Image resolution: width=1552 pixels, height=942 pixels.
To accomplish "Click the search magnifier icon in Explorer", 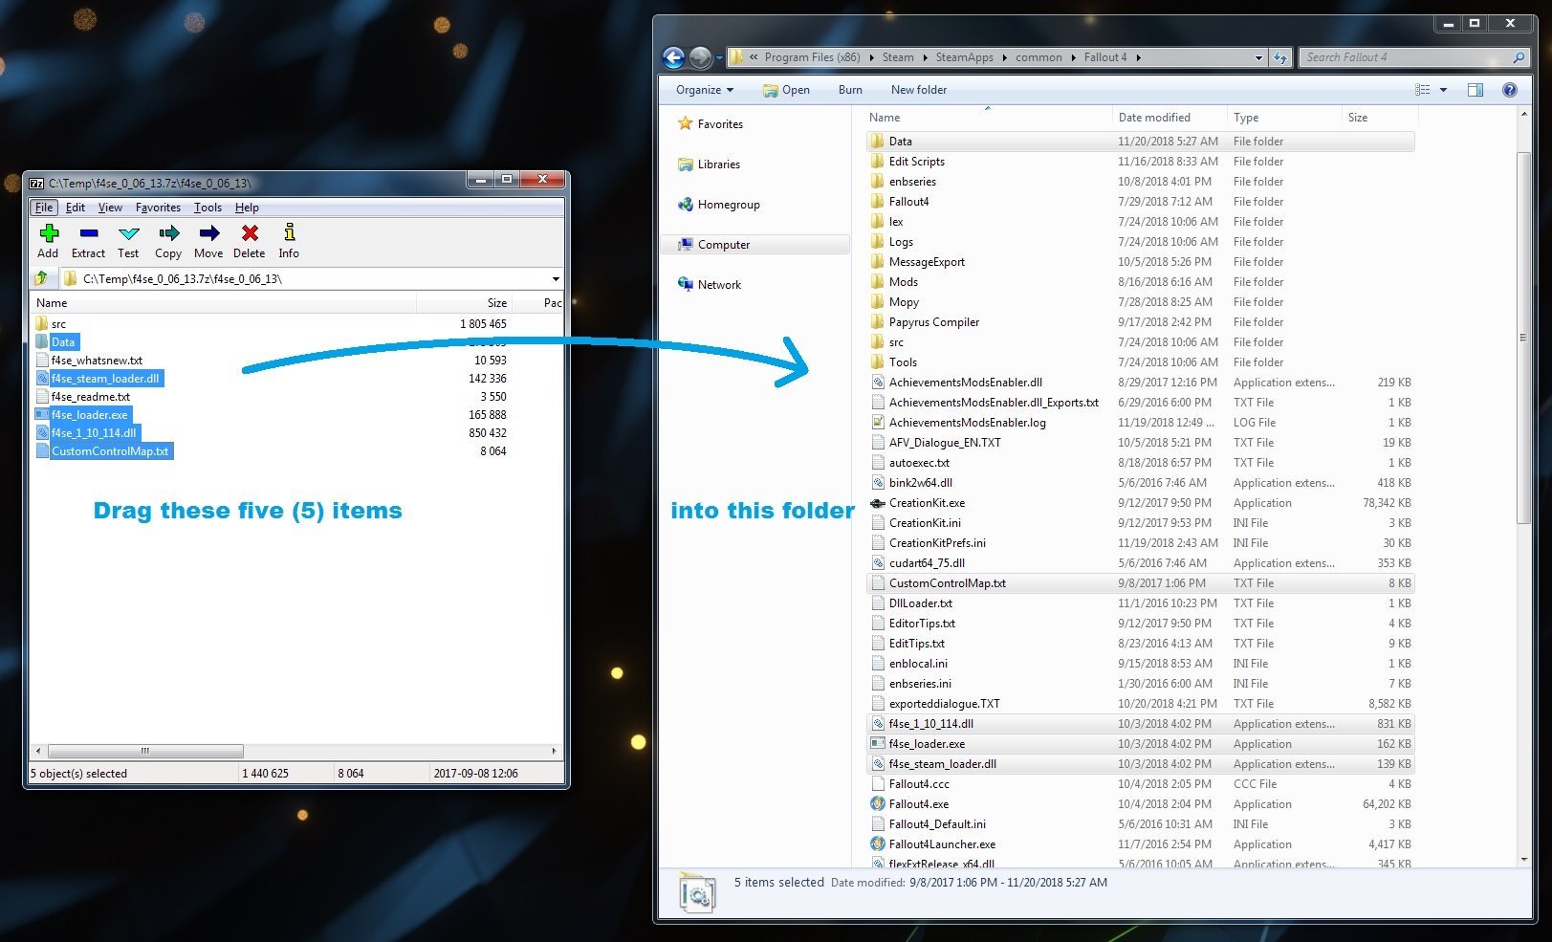I will 1519,57.
